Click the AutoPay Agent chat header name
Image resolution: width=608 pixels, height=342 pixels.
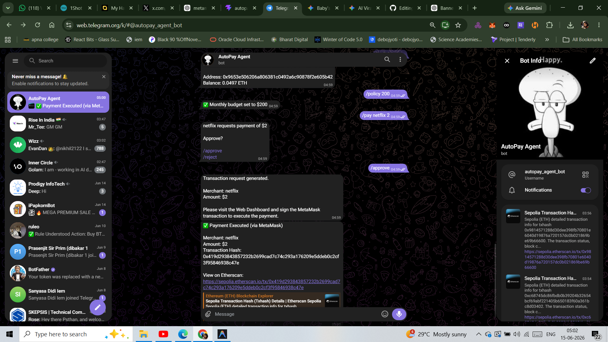point(234,57)
